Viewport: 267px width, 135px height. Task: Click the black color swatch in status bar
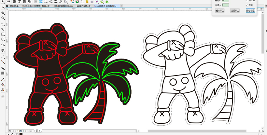tap(21, 134)
